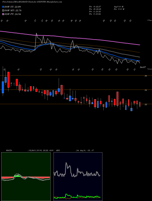The width and height of the screenshot is (152, 201).
Task: Click the chart title mentioning ACEINTEG MunafaSutra.com
Action: 32,2
